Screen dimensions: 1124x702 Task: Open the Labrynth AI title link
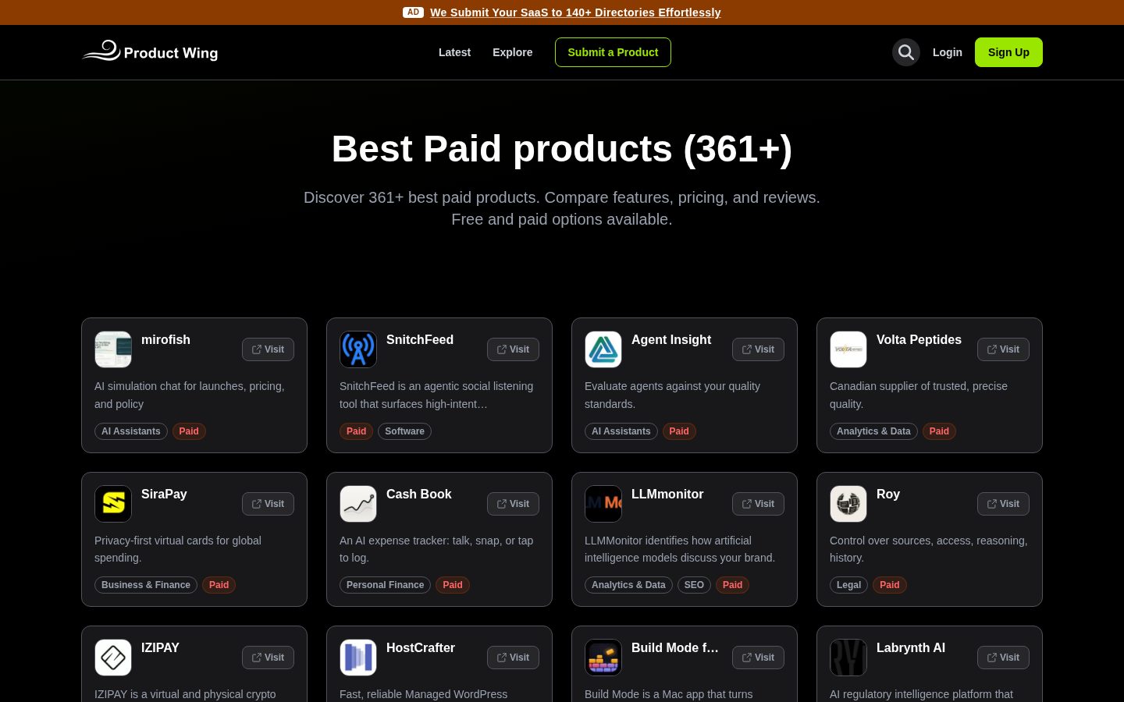tap(911, 648)
